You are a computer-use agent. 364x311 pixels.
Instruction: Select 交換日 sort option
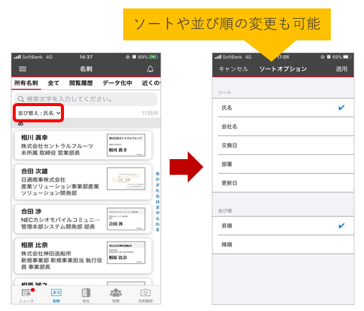[283, 145]
